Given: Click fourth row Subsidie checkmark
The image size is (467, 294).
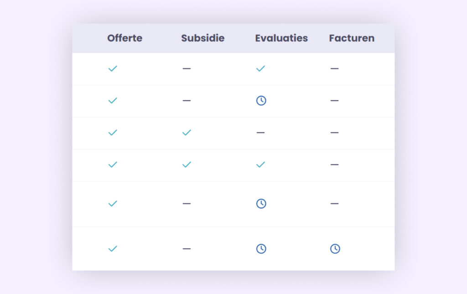Looking at the screenshot, I should (187, 165).
